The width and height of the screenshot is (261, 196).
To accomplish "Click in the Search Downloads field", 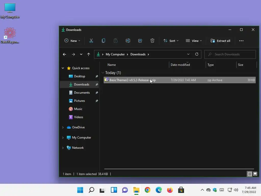I will (x=230, y=54).
